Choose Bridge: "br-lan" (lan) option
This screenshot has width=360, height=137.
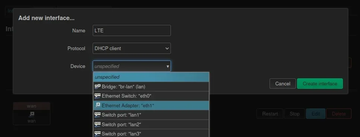[151, 87]
